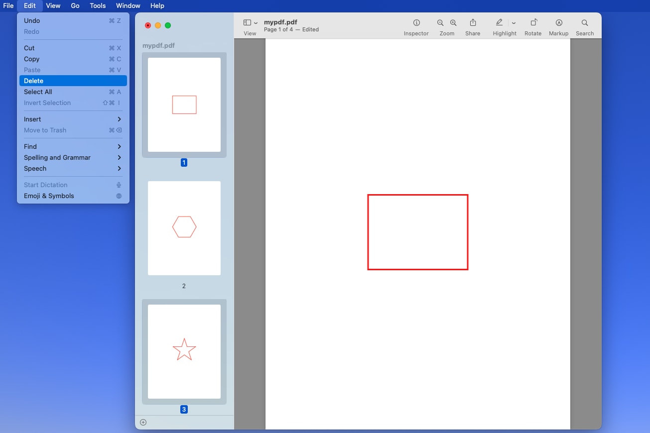
Task: Click the red rectangle on the page
Action: pos(418,232)
